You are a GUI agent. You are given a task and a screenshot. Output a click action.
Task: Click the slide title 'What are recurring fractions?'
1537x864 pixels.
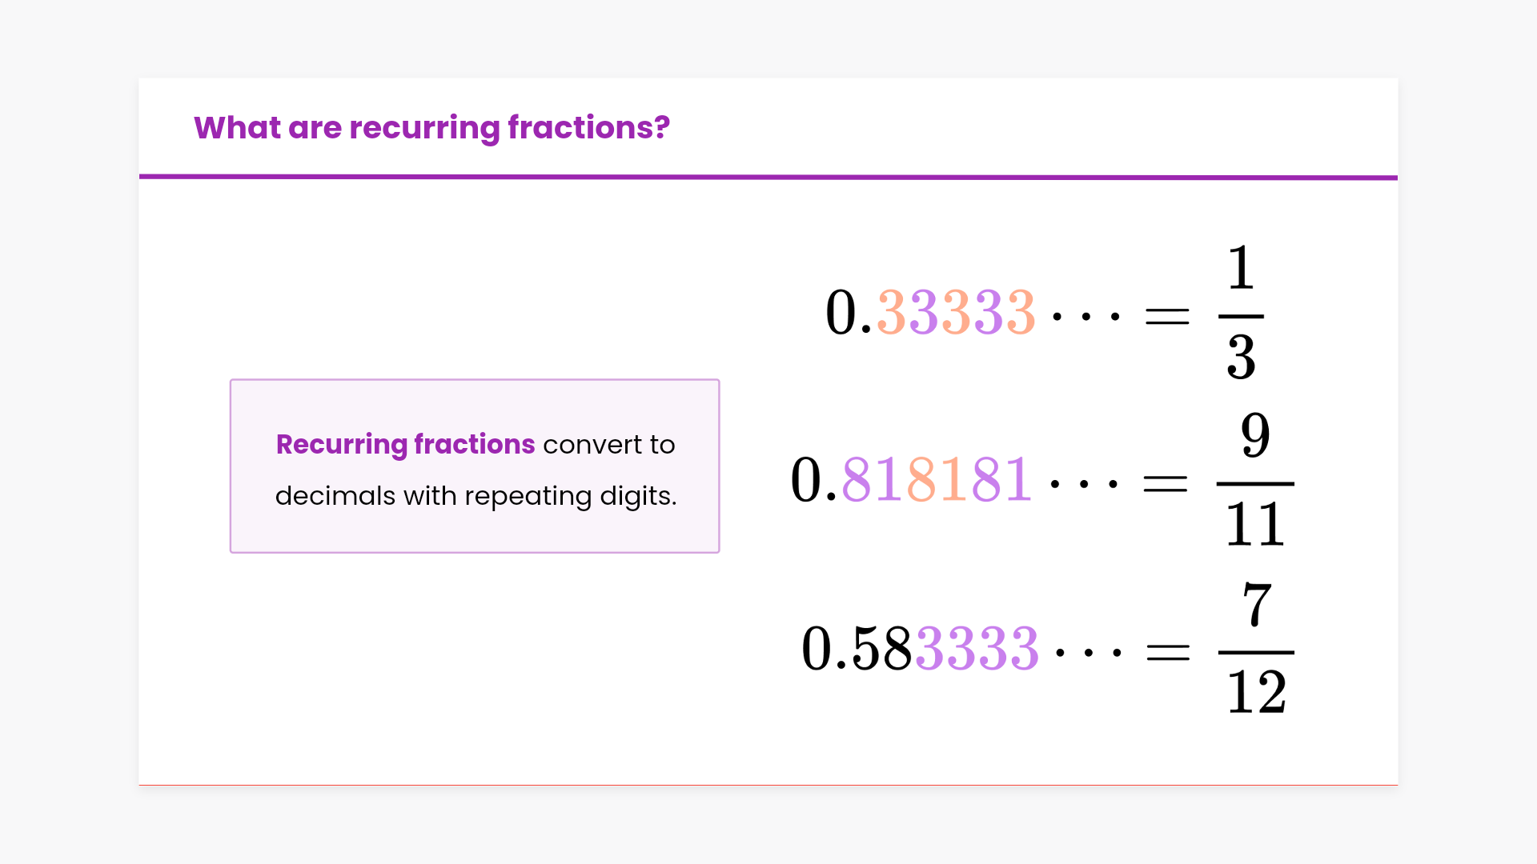click(x=431, y=128)
